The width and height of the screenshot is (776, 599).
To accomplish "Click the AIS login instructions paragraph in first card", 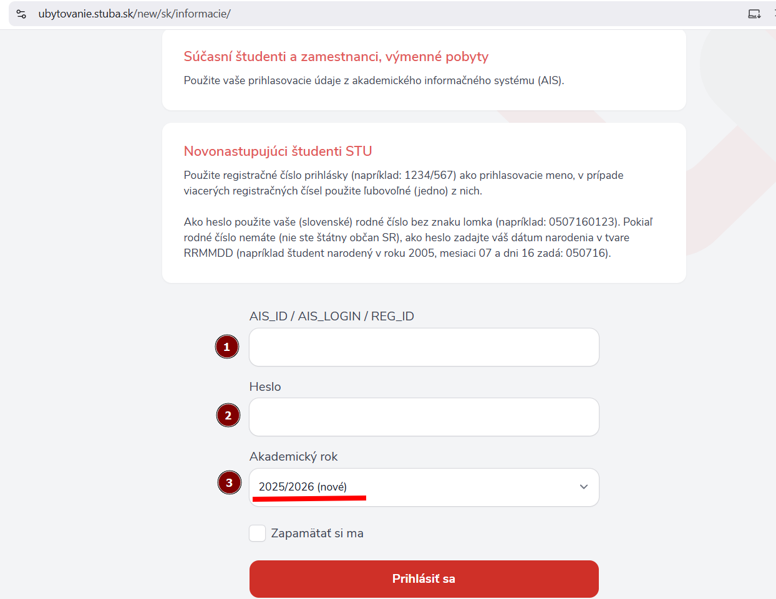I will click(374, 80).
